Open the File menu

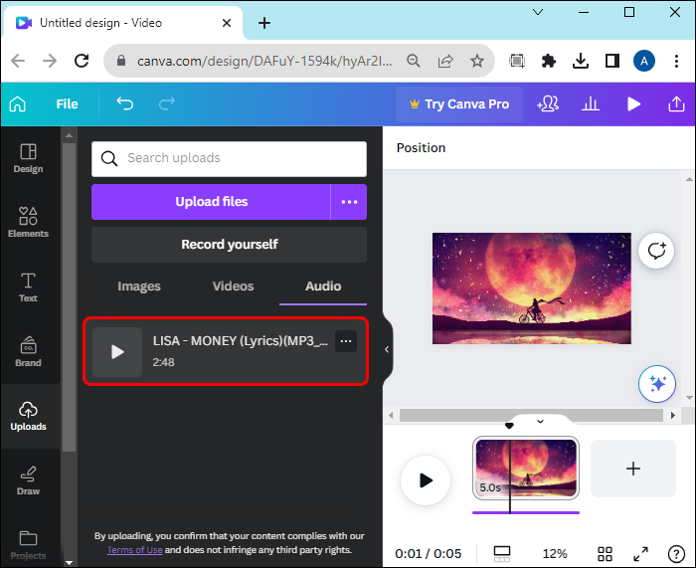[x=67, y=103]
